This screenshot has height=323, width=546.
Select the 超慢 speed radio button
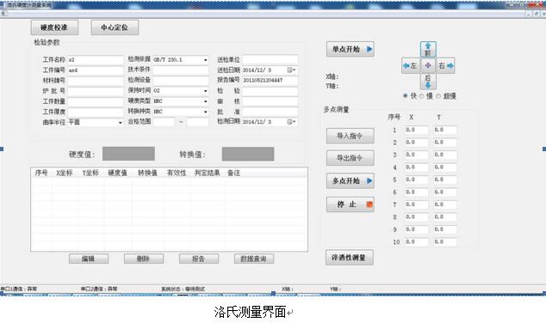pos(438,96)
